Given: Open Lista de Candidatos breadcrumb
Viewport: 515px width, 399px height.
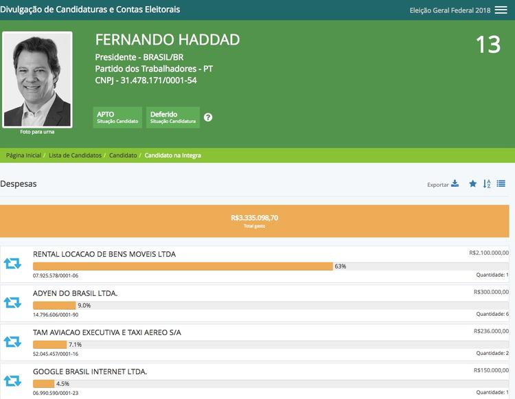Looking at the screenshot, I should (75, 155).
